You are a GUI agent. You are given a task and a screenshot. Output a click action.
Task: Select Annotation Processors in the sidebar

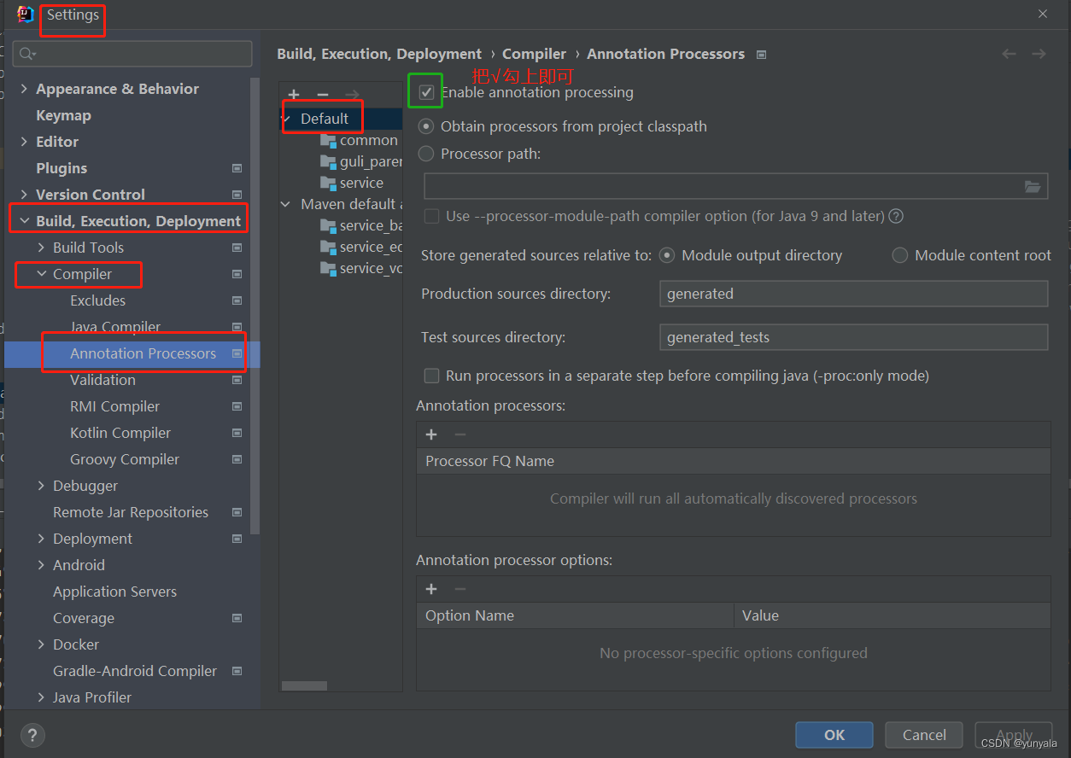[143, 353]
